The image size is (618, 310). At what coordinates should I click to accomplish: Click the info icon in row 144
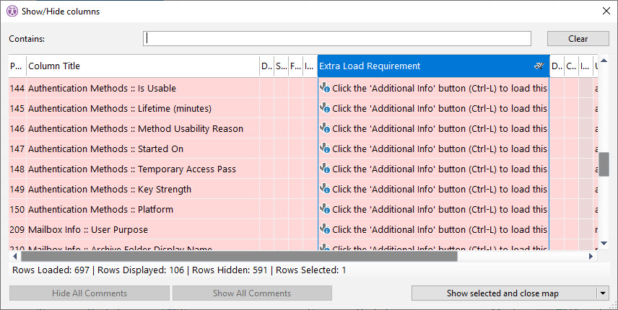pos(324,88)
